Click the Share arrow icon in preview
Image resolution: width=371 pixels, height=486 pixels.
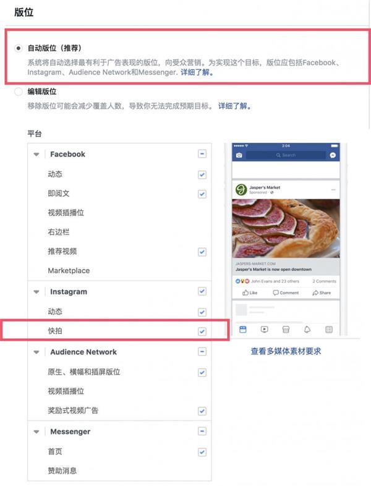(x=315, y=292)
